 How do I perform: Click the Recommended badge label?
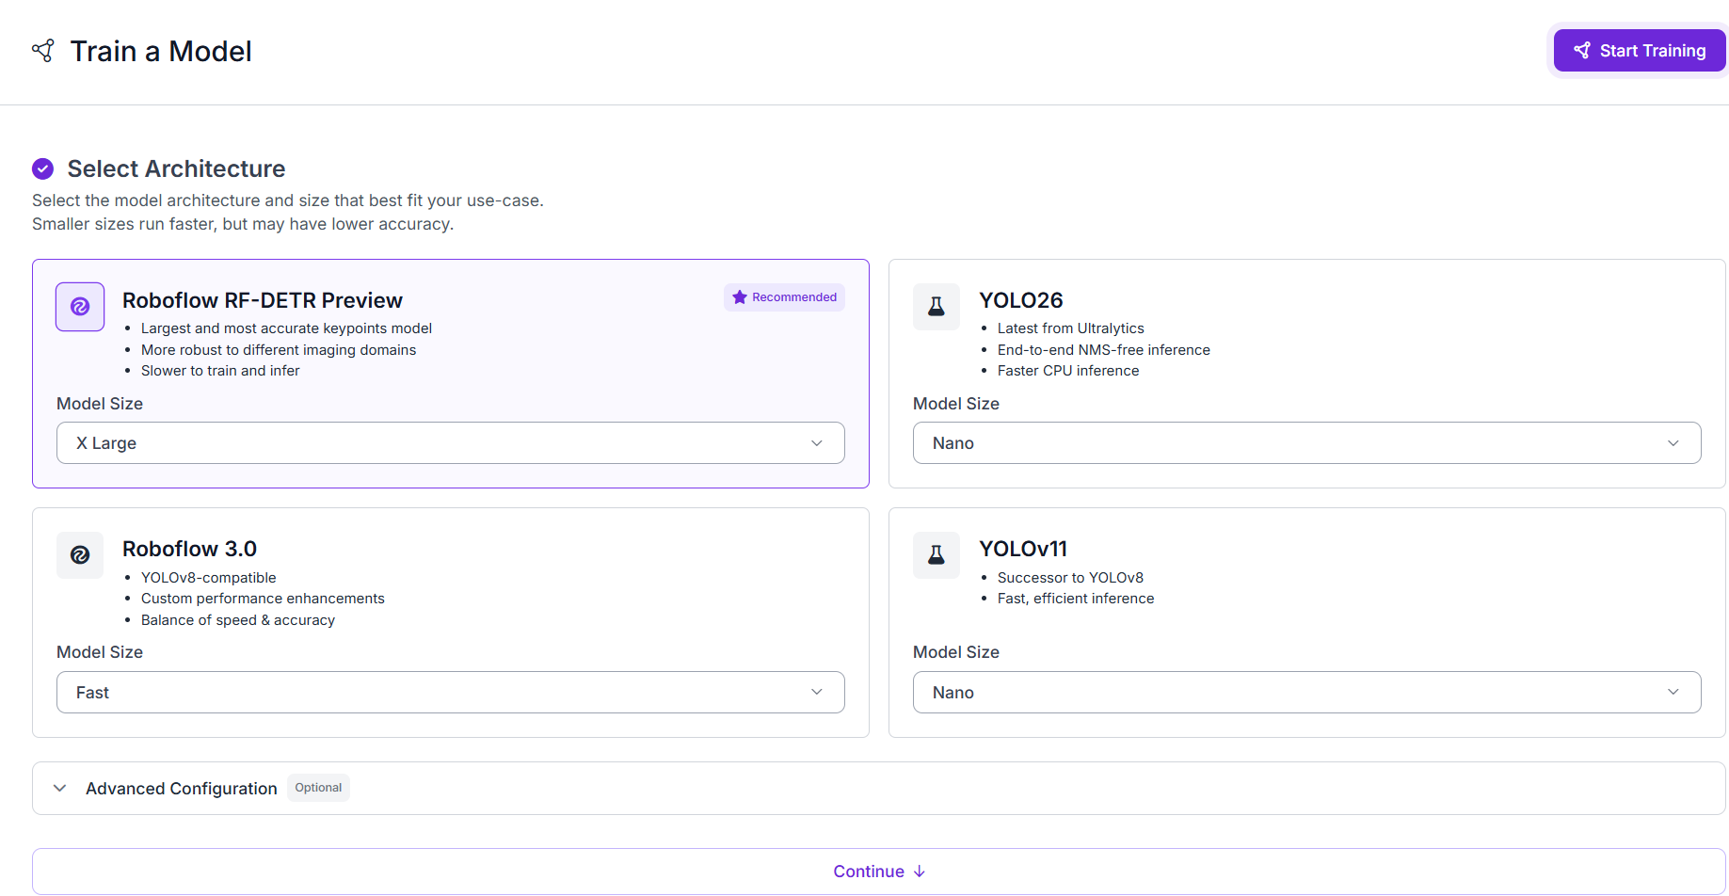(x=784, y=297)
